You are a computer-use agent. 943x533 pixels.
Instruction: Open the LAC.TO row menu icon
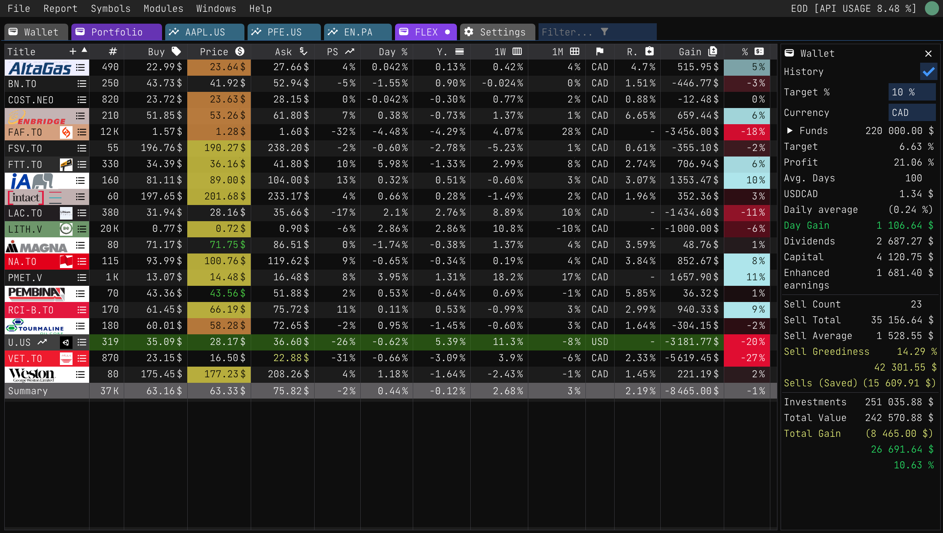(x=82, y=213)
